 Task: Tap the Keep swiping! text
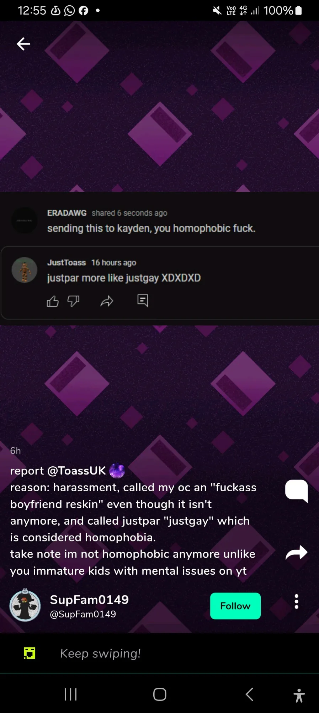(100, 653)
